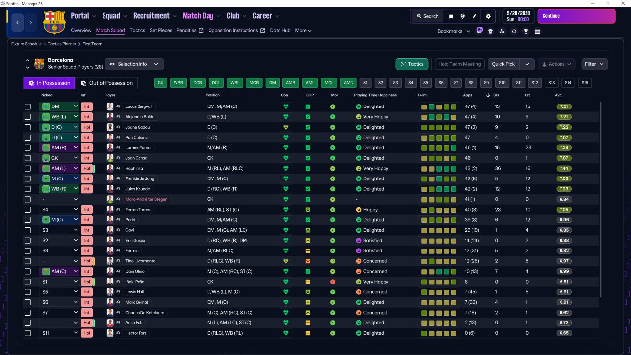Open Ferran Torres picked position dropdown
This screenshot has width=631, height=355.
coord(59,210)
